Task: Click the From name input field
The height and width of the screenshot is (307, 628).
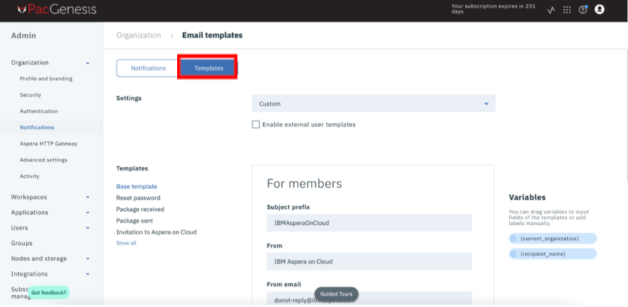Action: 369,261
